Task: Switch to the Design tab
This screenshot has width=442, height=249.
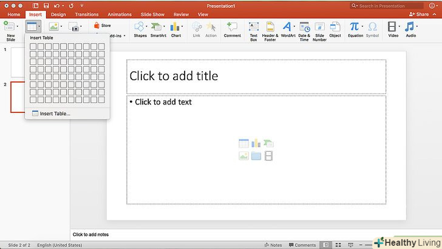Action: click(58, 14)
